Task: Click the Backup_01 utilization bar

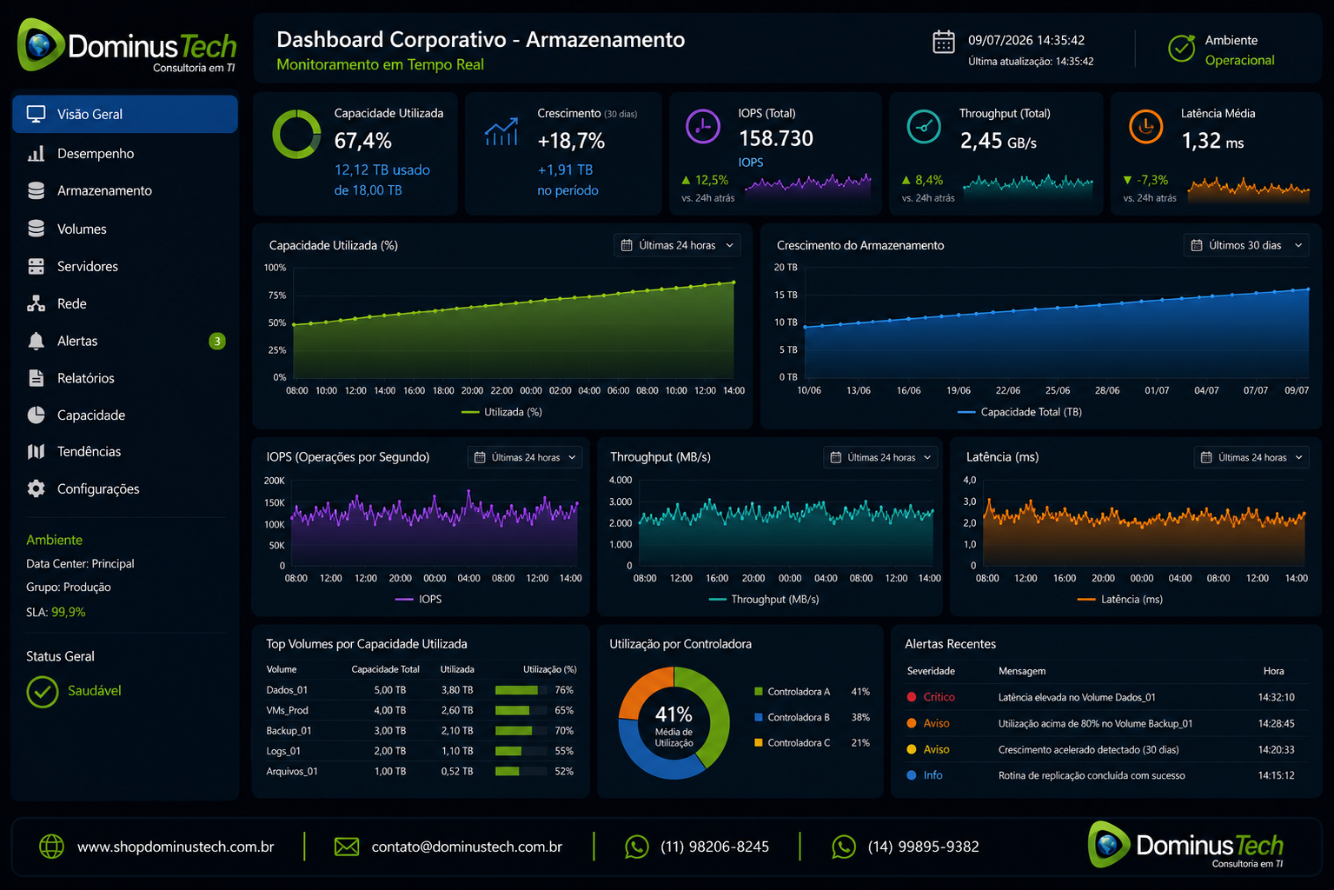Action: click(x=521, y=731)
